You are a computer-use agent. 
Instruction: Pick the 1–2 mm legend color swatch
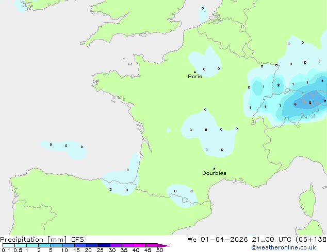point(32,245)
